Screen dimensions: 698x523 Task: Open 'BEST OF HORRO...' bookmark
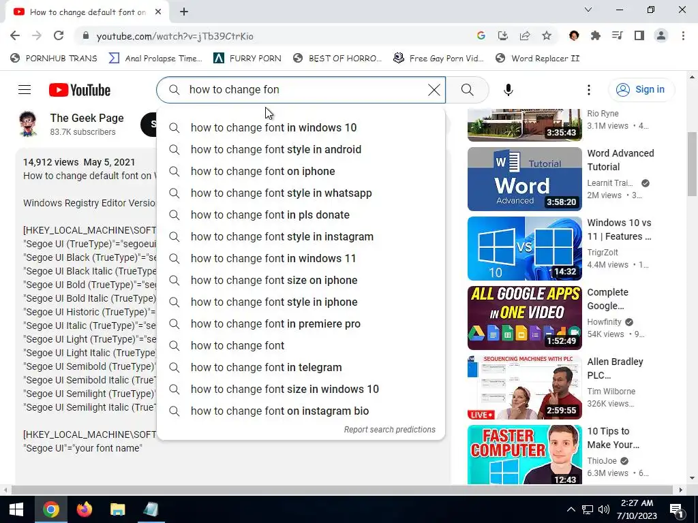coord(337,59)
